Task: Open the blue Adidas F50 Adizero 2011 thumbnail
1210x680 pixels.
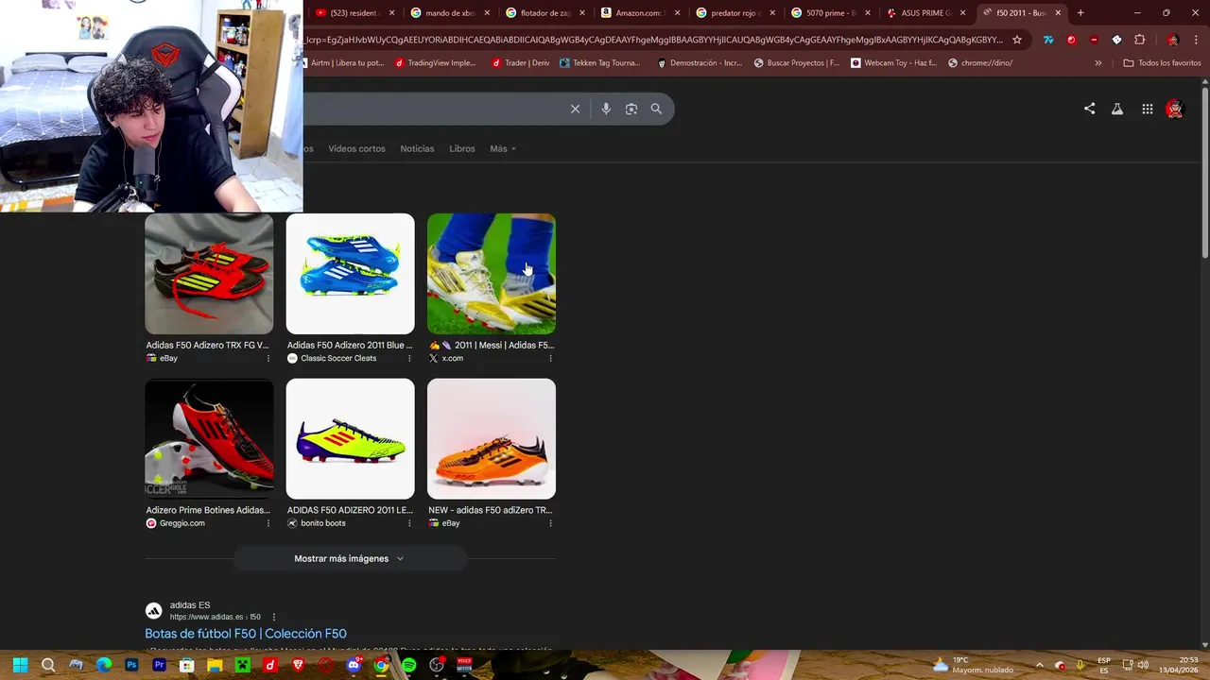Action: (x=350, y=274)
